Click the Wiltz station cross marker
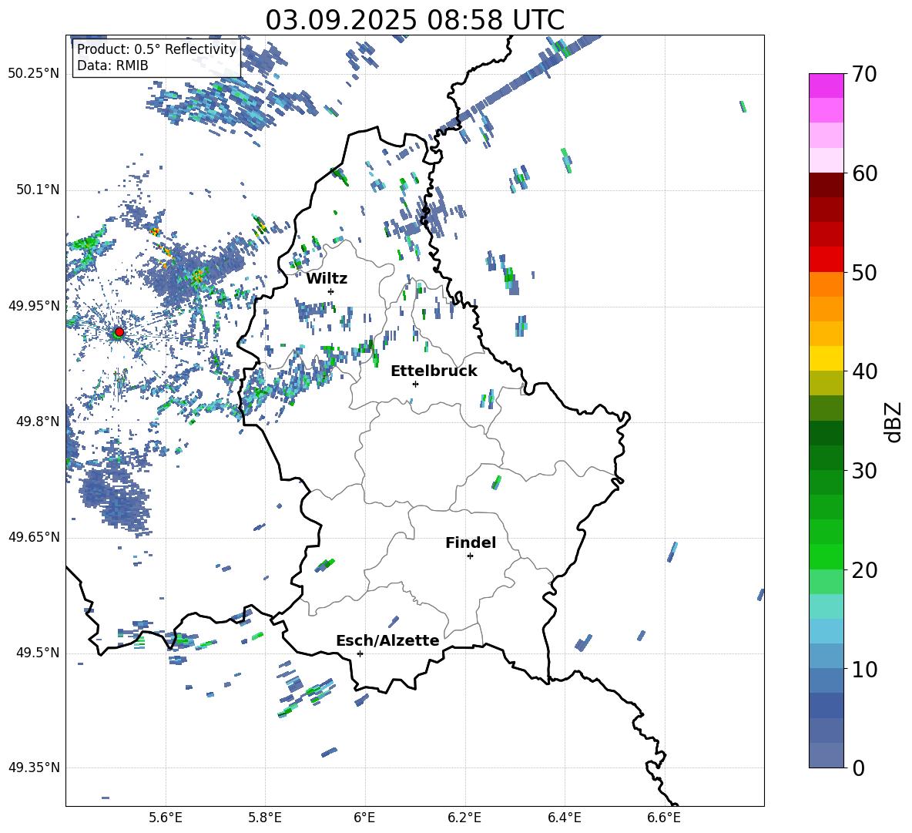Screen dimensions: 912x833 [x=331, y=291]
